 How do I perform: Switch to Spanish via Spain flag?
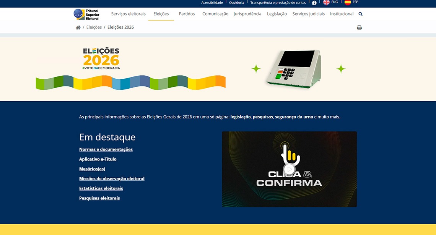click(348, 2)
